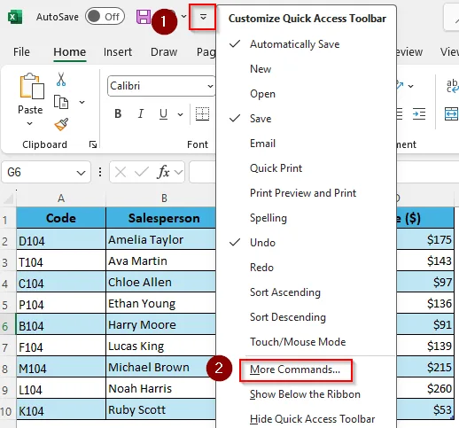Click the Wrap Text icon
This screenshot has width=459, height=428.
[452, 86]
